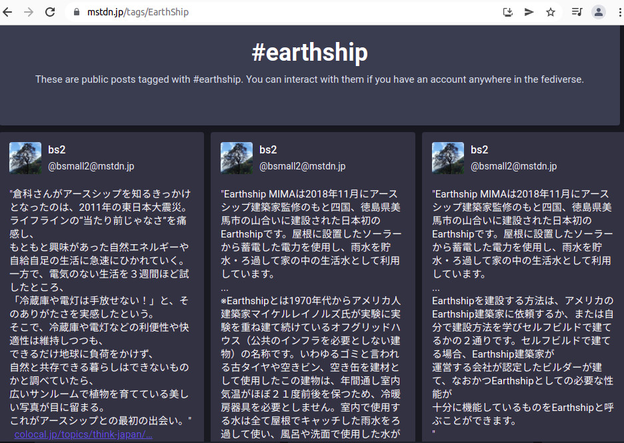Click @bsmall2@mstdn.jp handle in the rightmost post
The image size is (624, 443).
[x=513, y=166]
